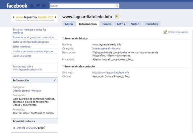Switch to the Vídeo tab

(x=135, y=24)
